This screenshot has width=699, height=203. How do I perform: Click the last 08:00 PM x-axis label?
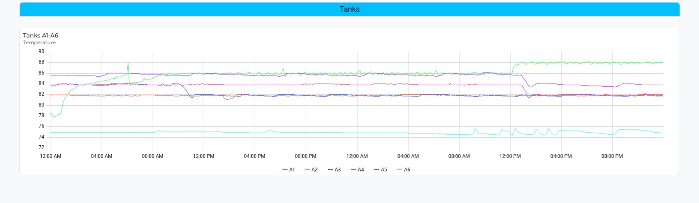pyautogui.click(x=612, y=156)
